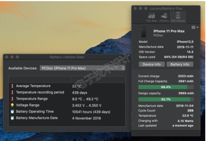Image resolution: width=206 pixels, height=141 pixels.
Task: Click the Voltage Range row label
Action: (28, 105)
